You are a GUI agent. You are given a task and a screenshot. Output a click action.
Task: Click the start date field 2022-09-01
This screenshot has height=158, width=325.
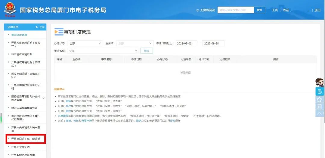186,43
